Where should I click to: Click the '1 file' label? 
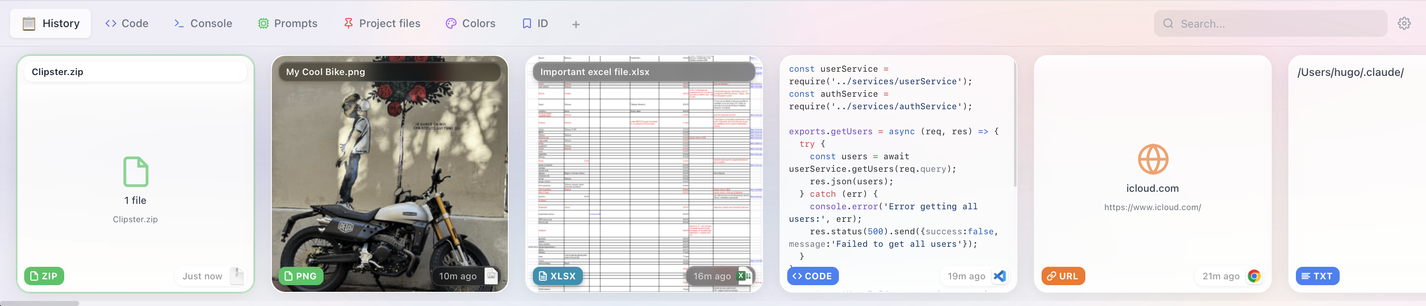click(x=135, y=200)
